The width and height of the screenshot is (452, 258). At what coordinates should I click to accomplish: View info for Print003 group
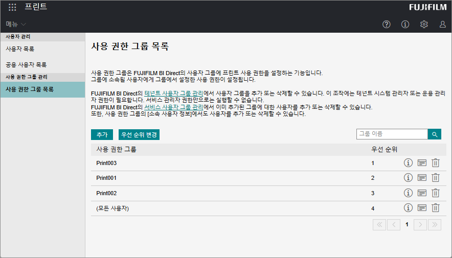click(x=408, y=163)
